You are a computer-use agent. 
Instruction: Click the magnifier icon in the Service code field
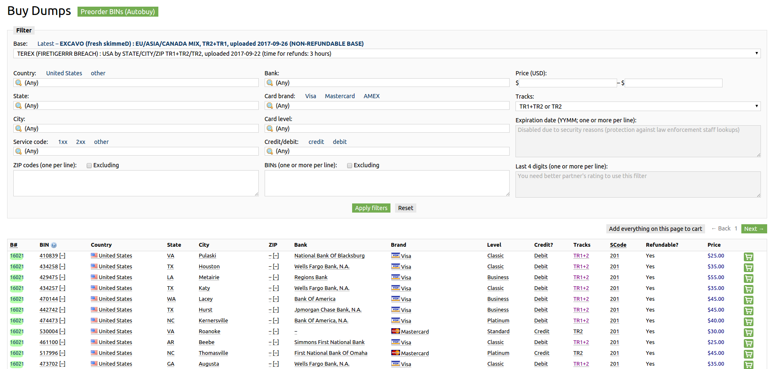pos(19,151)
